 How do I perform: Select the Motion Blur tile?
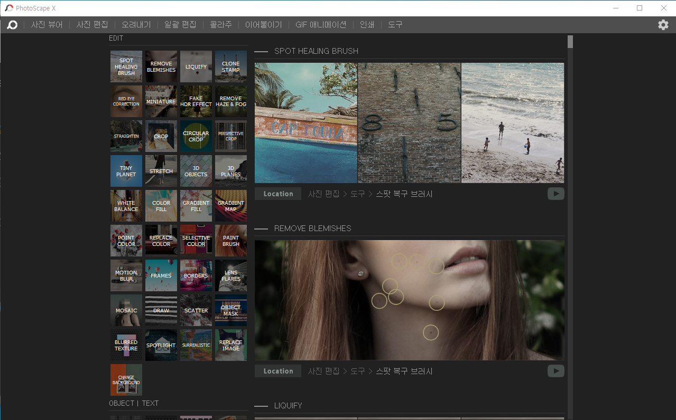tap(126, 275)
